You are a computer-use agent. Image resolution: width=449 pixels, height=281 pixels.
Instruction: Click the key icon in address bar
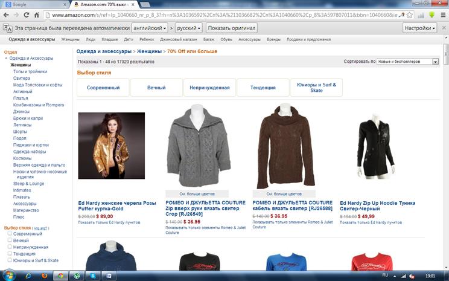click(403, 15)
